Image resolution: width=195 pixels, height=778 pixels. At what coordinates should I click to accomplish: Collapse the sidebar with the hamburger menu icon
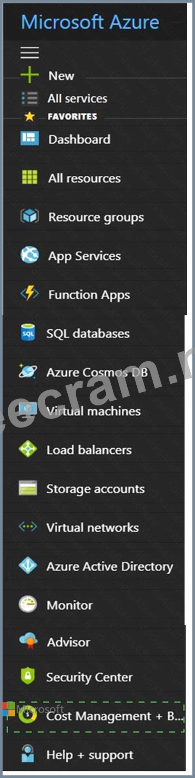(29, 52)
